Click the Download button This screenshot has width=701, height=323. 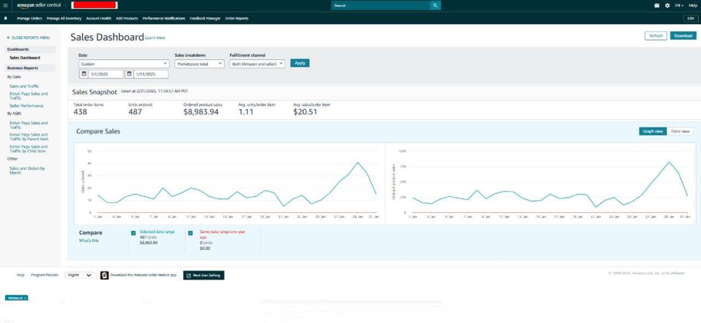683,36
